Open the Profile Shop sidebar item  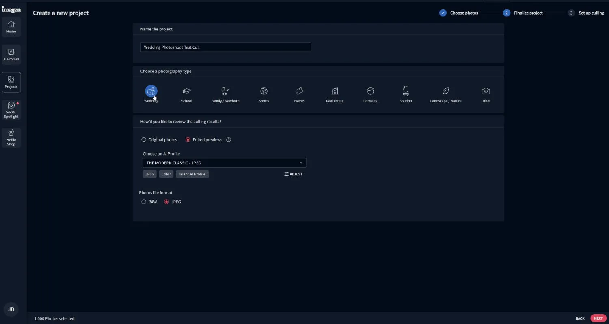(11, 138)
